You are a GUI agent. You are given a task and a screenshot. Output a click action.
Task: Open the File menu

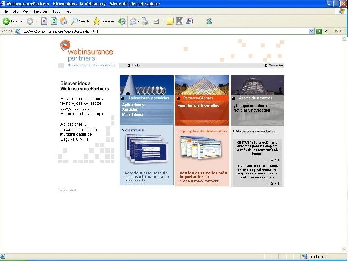coord(5,11)
